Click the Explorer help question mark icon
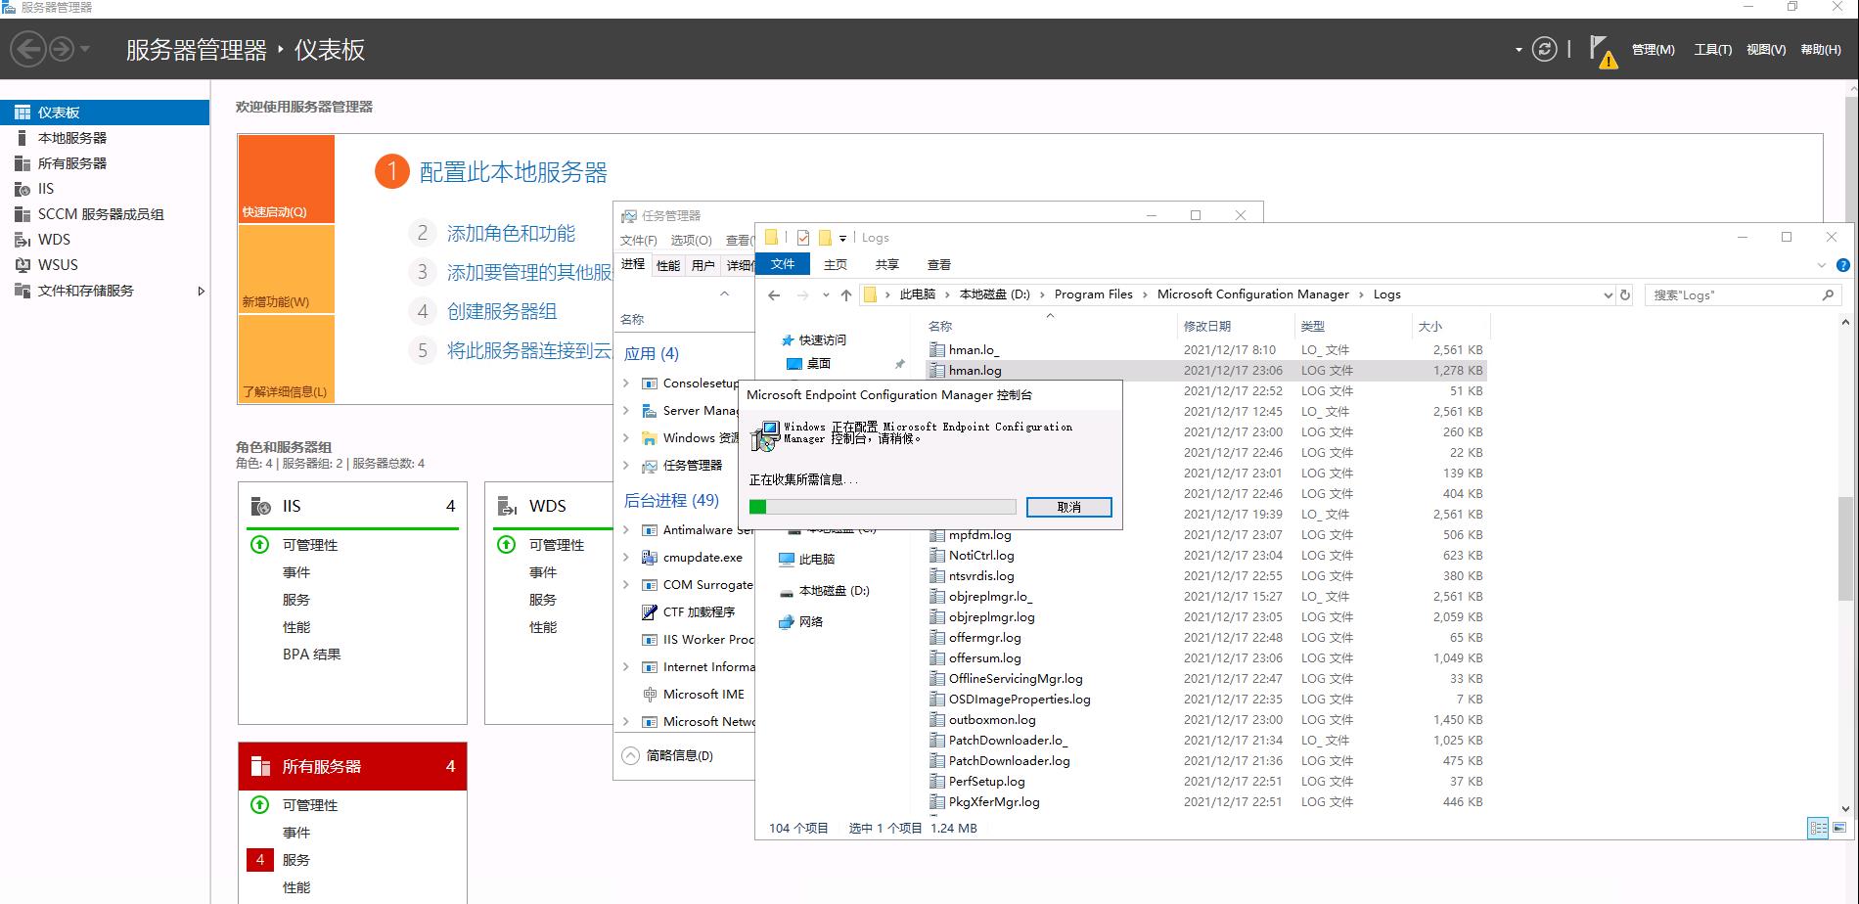1859x904 pixels. [1843, 265]
